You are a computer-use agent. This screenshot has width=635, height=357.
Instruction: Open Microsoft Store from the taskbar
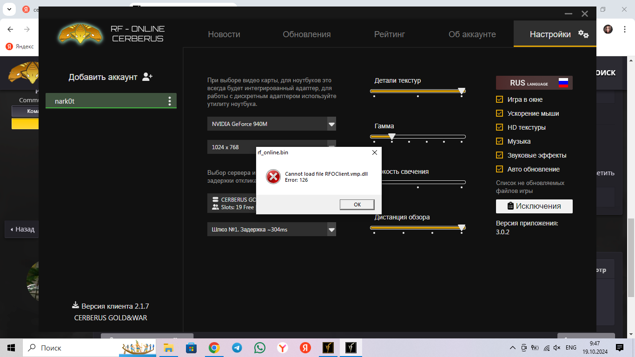191,348
